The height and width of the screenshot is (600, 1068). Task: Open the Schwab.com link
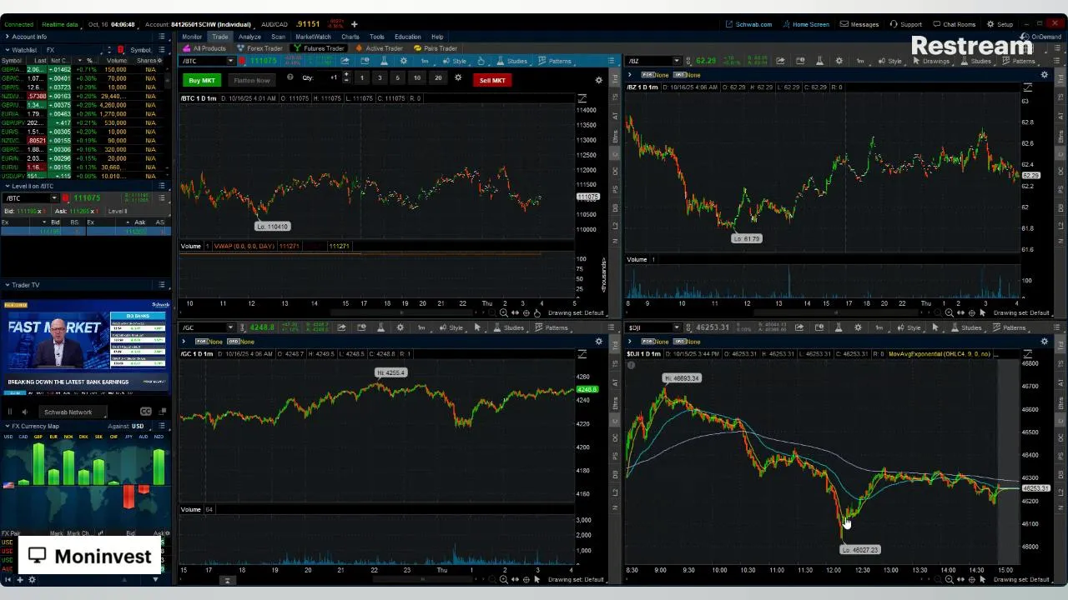(x=749, y=24)
